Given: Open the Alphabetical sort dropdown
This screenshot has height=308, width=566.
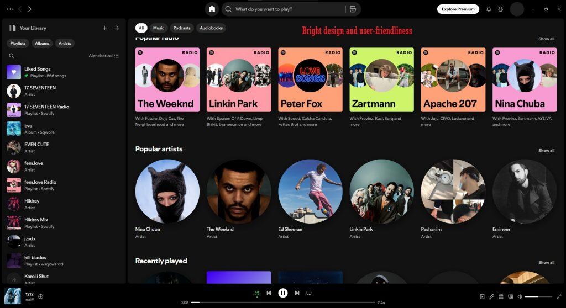Looking at the screenshot, I should pyautogui.click(x=103, y=56).
